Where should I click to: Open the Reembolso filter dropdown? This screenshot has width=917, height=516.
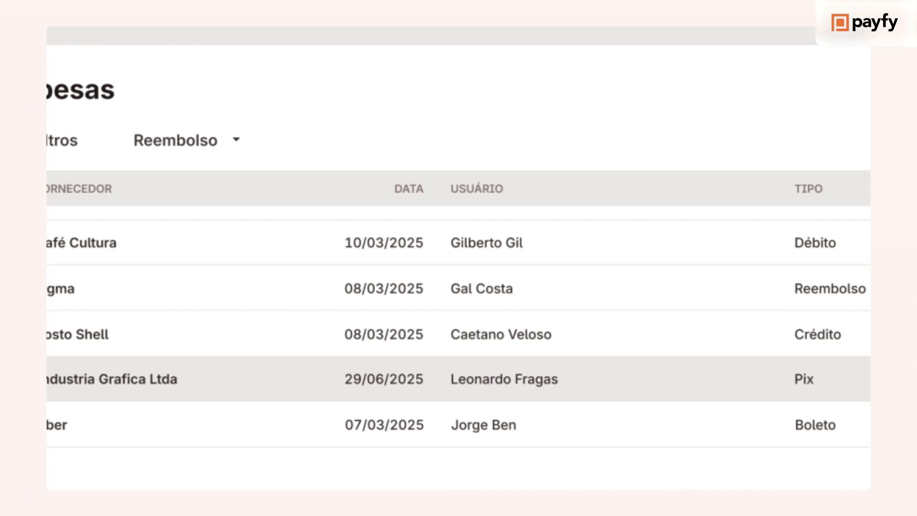coord(175,140)
